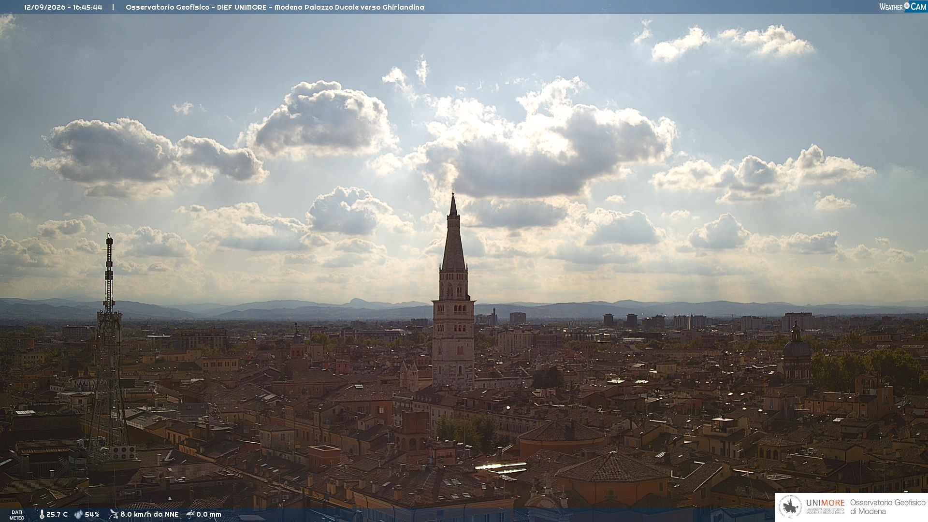Click the WeatherCam camera lens icon
928x522 pixels.
[x=907, y=6]
